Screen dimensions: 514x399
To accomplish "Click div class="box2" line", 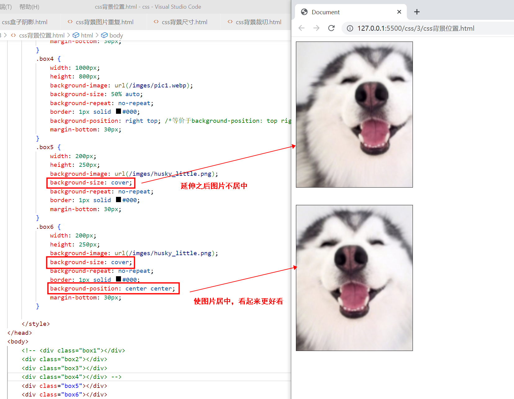I will click(x=64, y=359).
